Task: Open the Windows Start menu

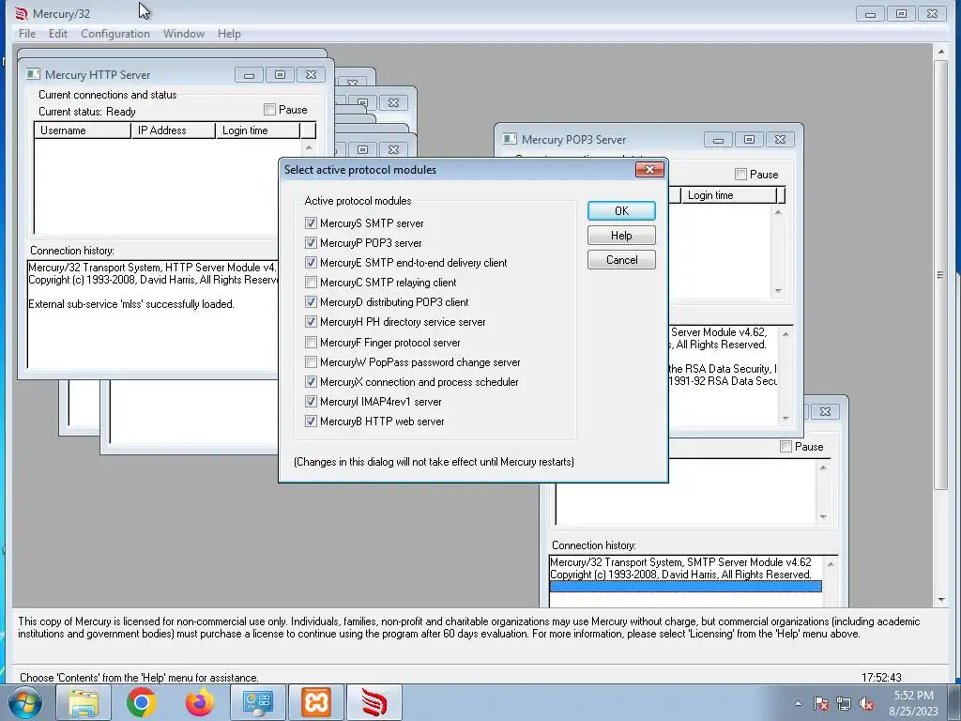Action: point(23,702)
